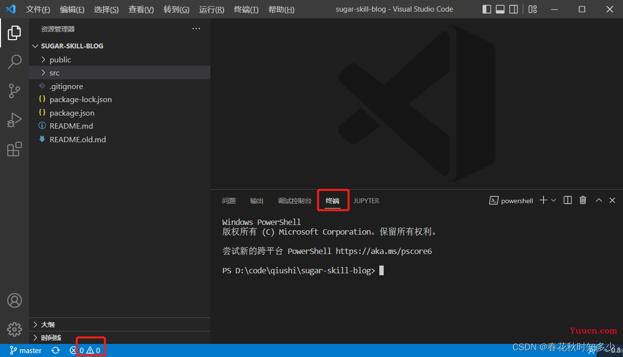The width and height of the screenshot is (623, 357).
Task: Open the .gitignore file
Action: [x=120, y=86]
